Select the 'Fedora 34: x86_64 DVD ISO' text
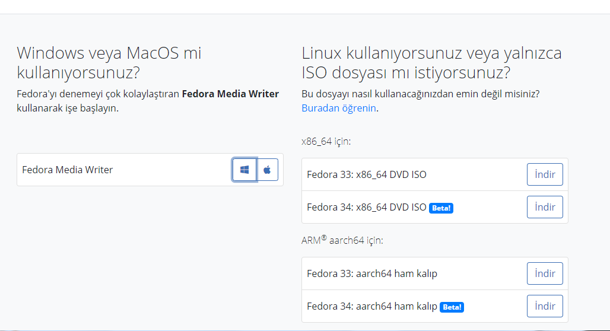The width and height of the screenshot is (610, 331). pyautogui.click(x=366, y=207)
